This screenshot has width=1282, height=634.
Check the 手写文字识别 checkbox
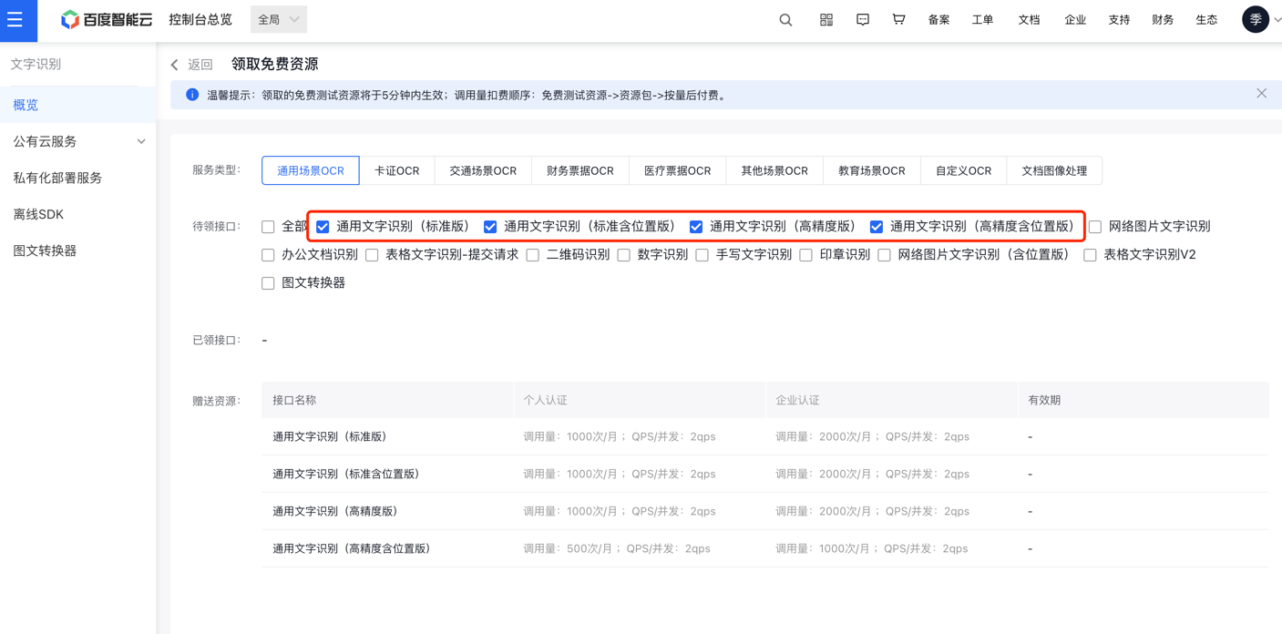coord(702,255)
